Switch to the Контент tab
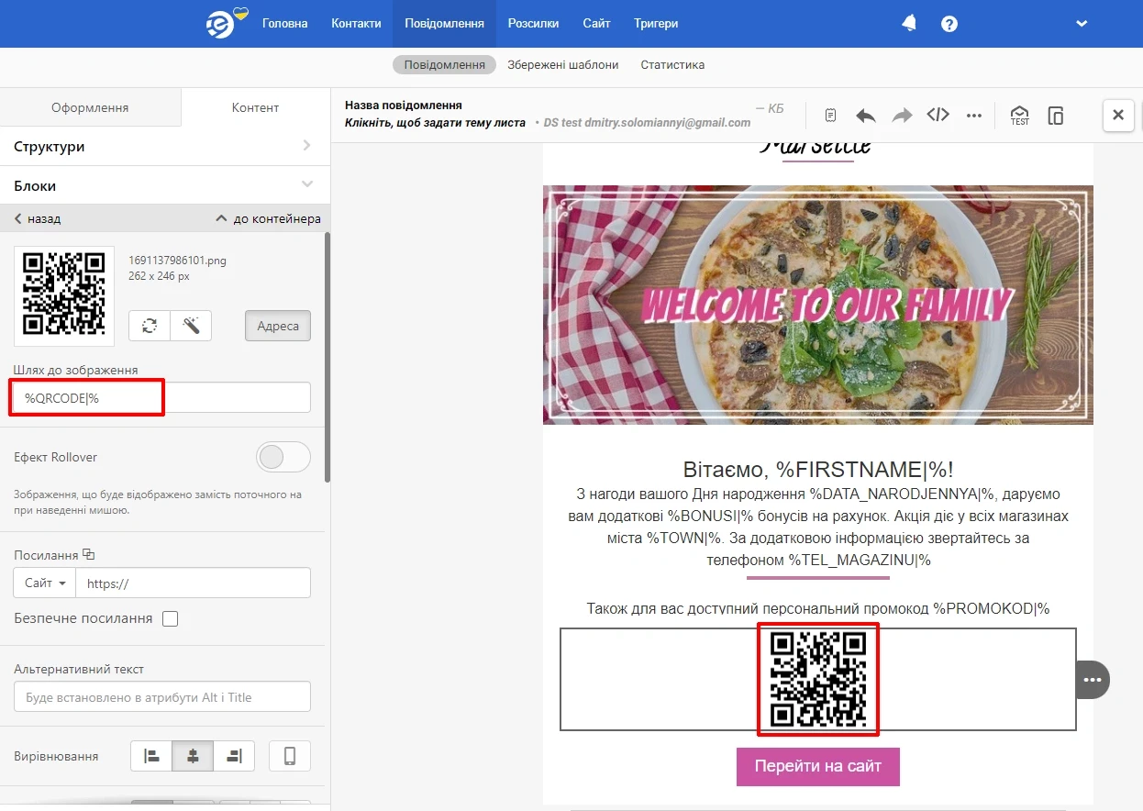 tap(255, 107)
